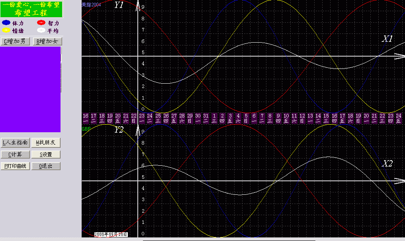Click inside the purple person list box

(x=30, y=90)
